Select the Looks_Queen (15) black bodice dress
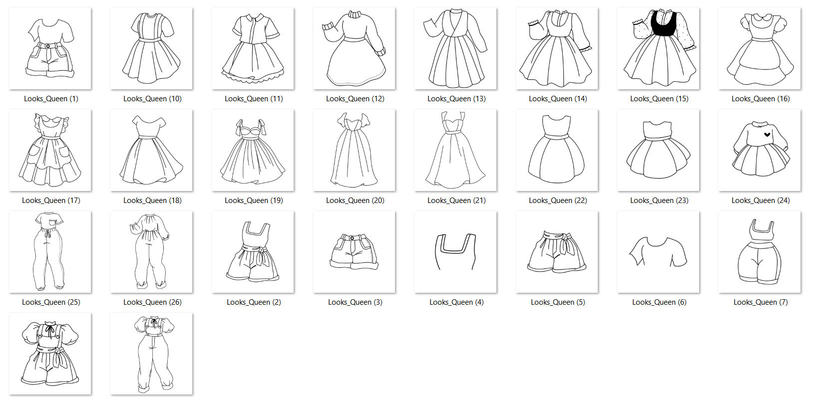This screenshot has width=814, height=399. click(658, 48)
